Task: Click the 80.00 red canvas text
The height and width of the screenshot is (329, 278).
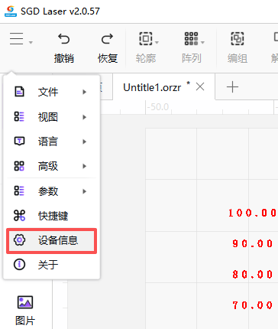Action: pyautogui.click(x=253, y=275)
